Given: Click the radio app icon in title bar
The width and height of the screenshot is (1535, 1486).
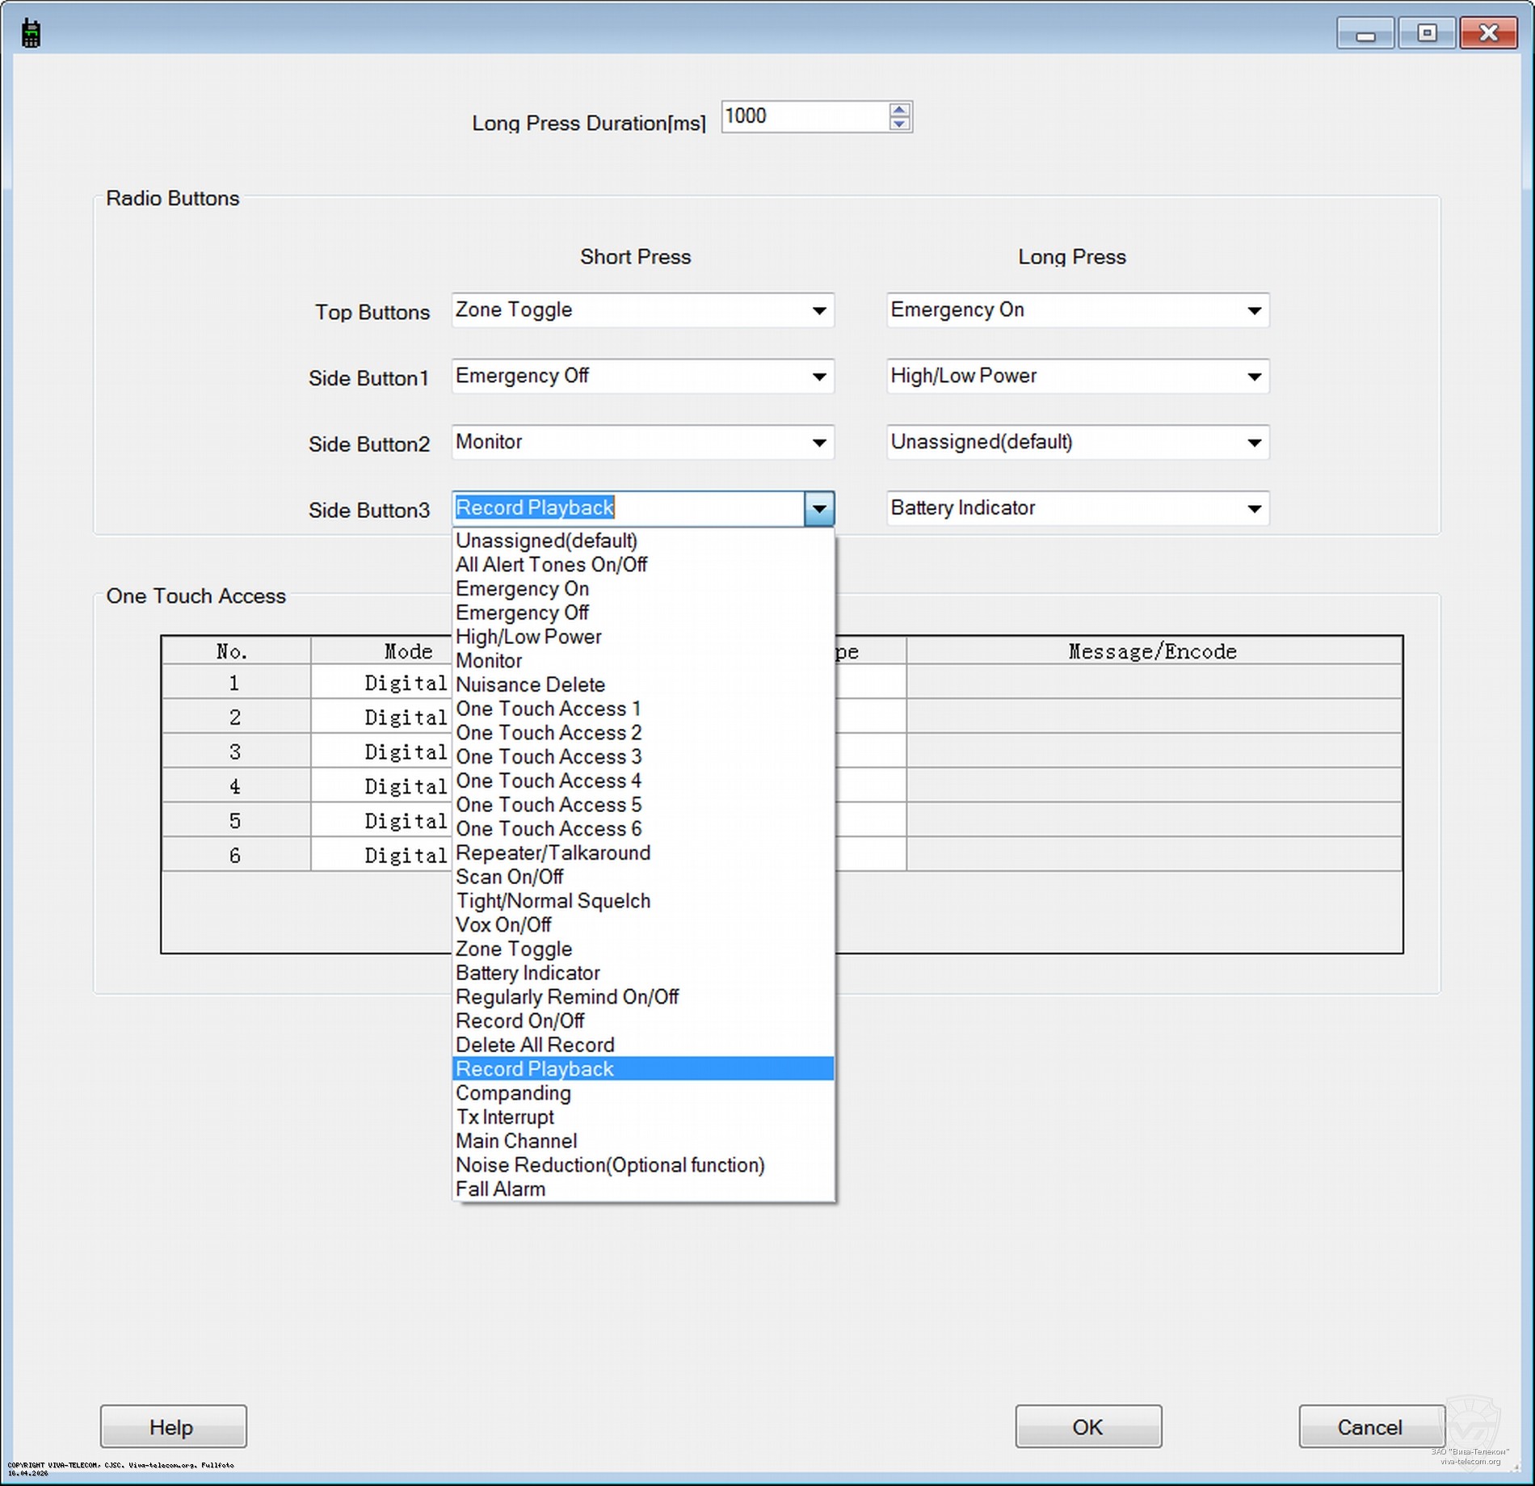Looking at the screenshot, I should (x=31, y=33).
